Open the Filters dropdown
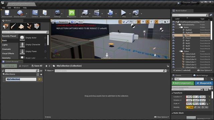214x120 pixels. coord(49,71)
